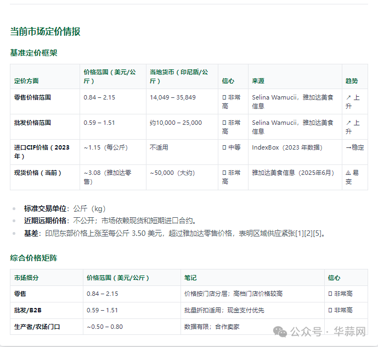This screenshot has width=378, height=347.
Task: Select the 批发/B2B row label
Action: (28, 310)
